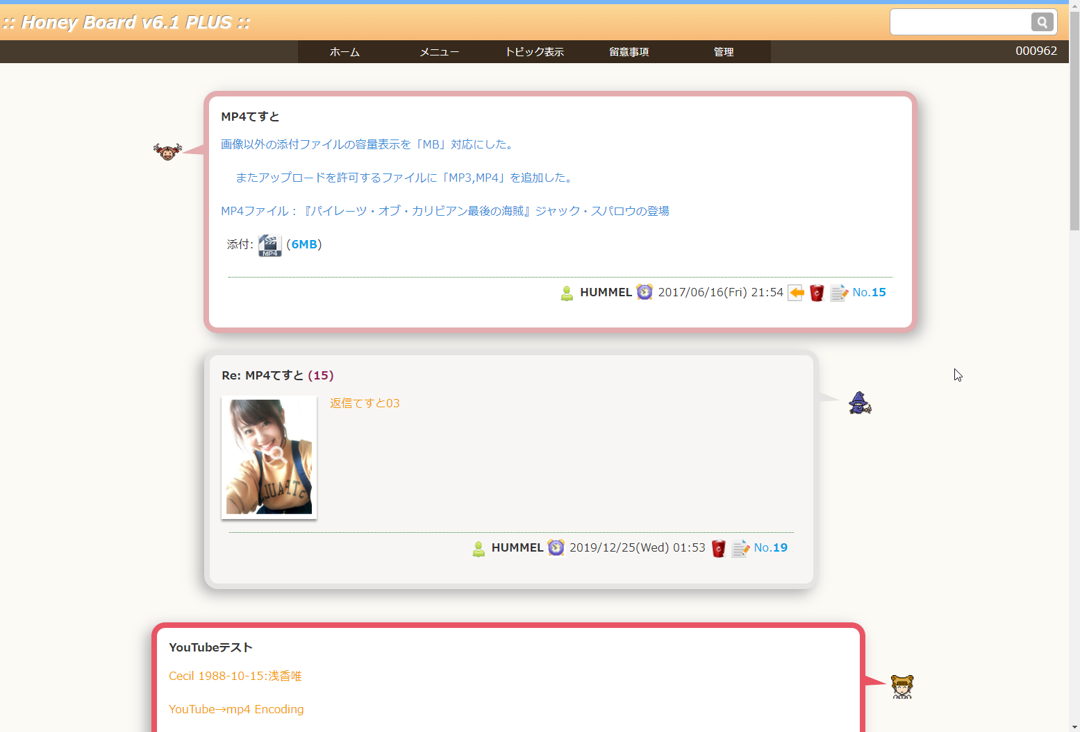Click the orange reply arrow on post No.15

797,293
